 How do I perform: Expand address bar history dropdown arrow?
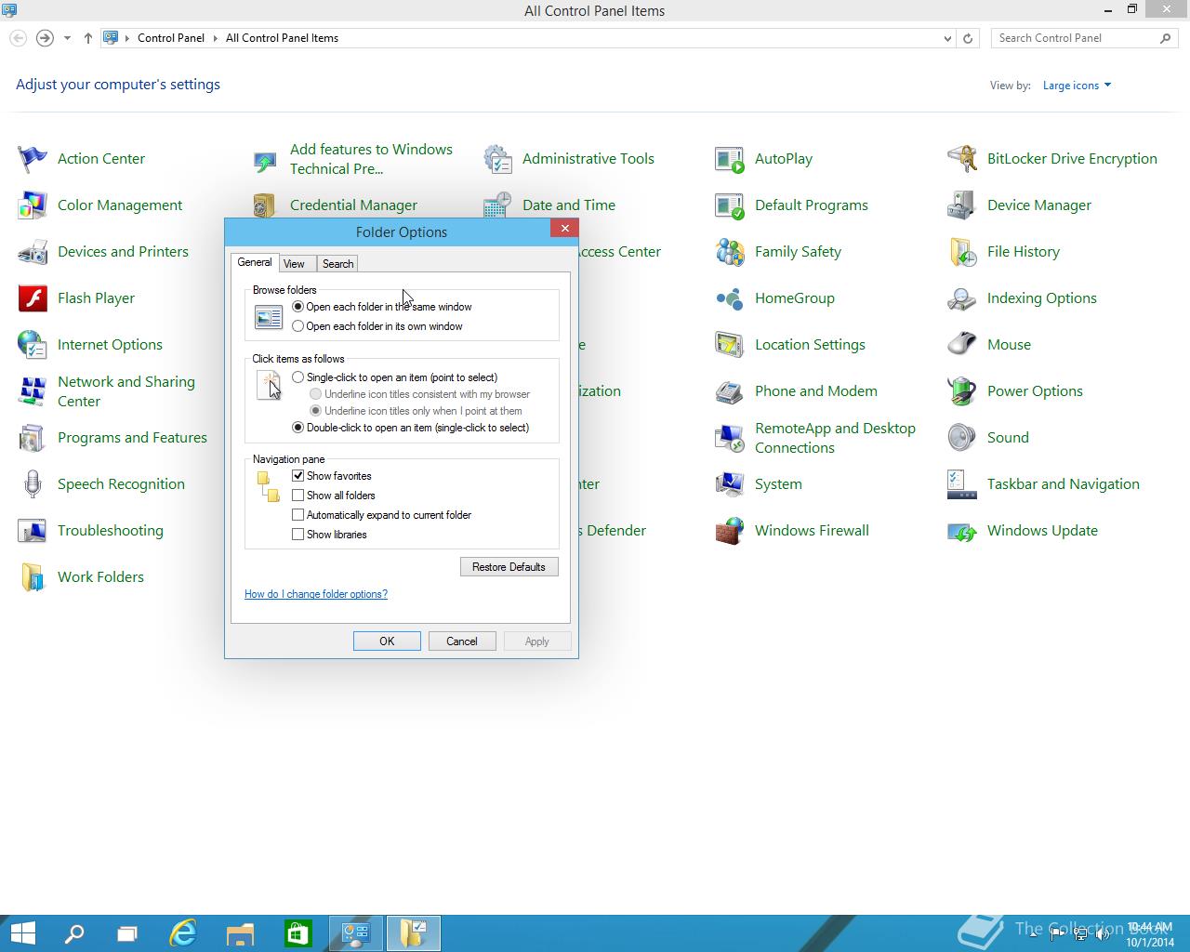[x=947, y=38]
